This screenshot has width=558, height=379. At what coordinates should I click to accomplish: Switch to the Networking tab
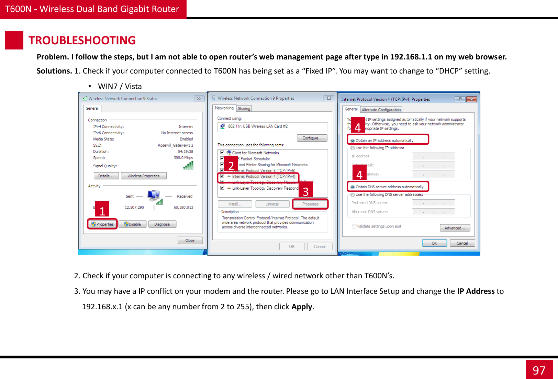[224, 108]
